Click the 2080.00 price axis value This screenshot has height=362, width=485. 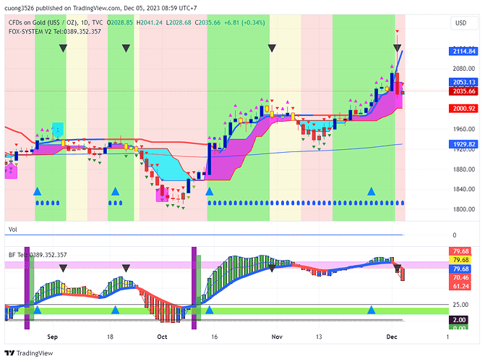click(463, 69)
